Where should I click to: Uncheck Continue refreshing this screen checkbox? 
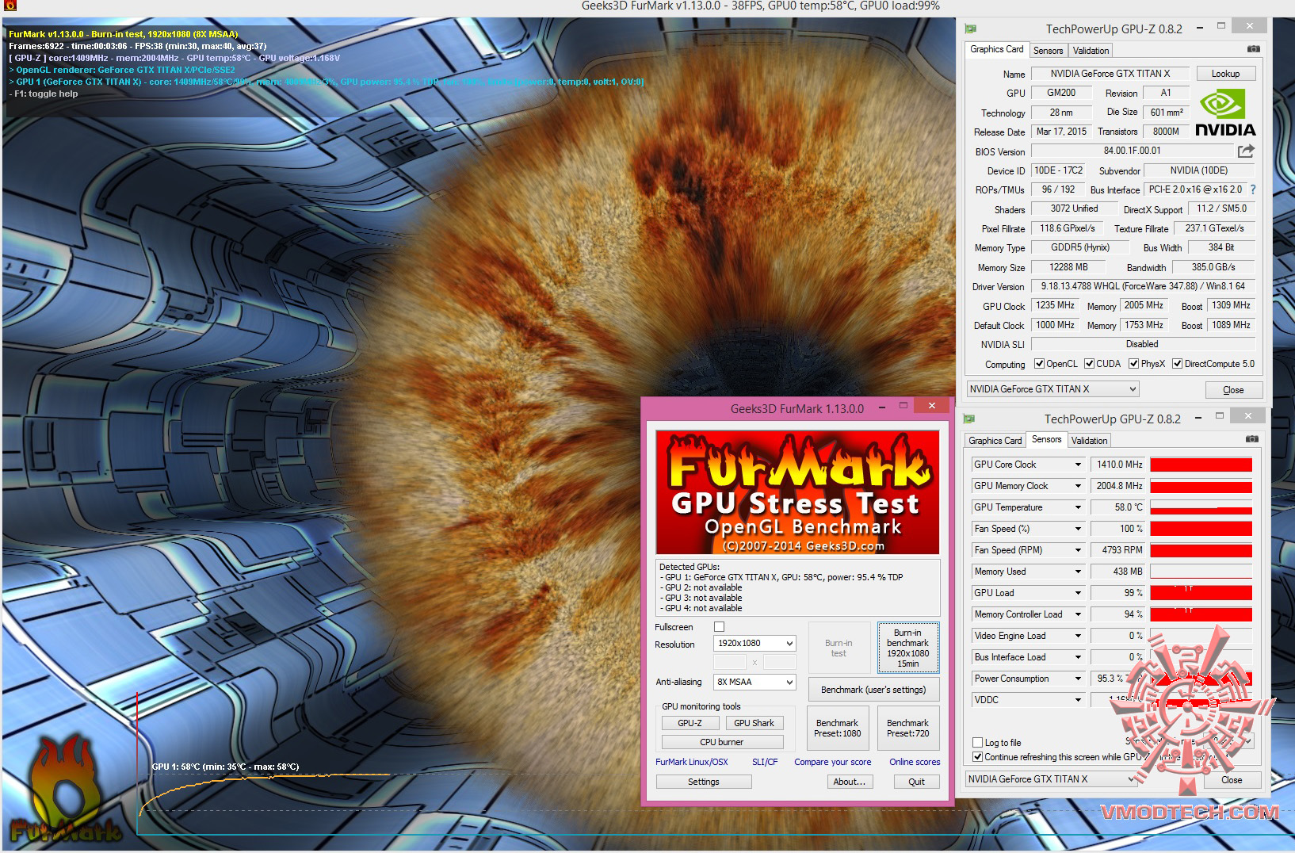977,757
